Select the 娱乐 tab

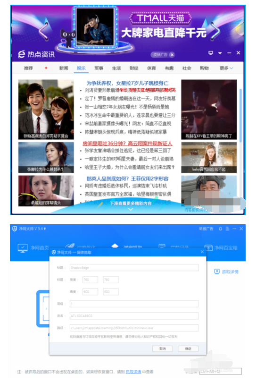coord(81,68)
